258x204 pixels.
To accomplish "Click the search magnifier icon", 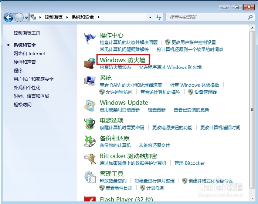I will tap(250, 17).
